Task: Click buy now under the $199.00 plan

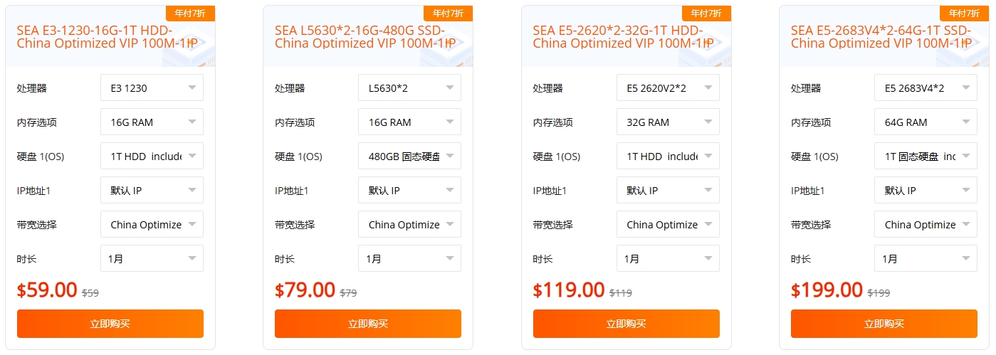Action: pyautogui.click(x=884, y=324)
